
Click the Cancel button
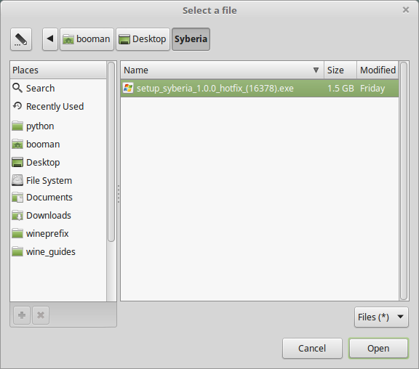click(x=312, y=348)
